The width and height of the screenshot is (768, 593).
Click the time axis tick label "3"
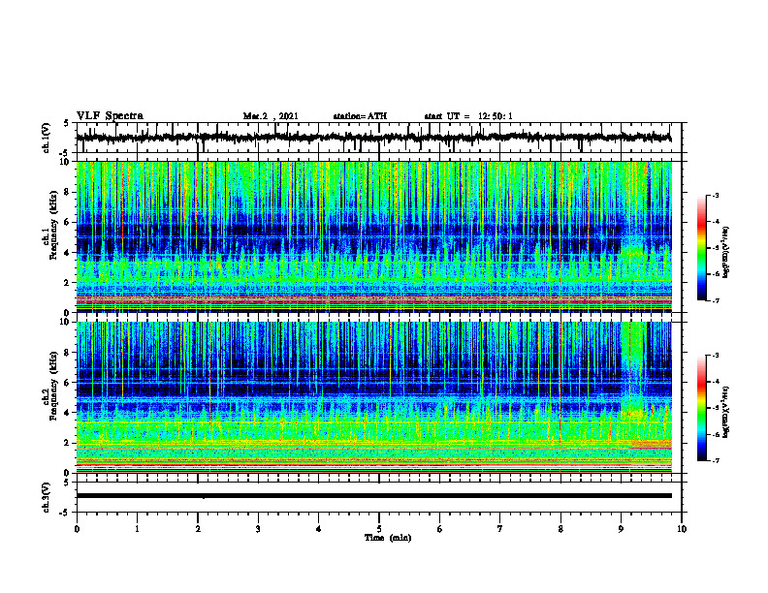(258, 529)
